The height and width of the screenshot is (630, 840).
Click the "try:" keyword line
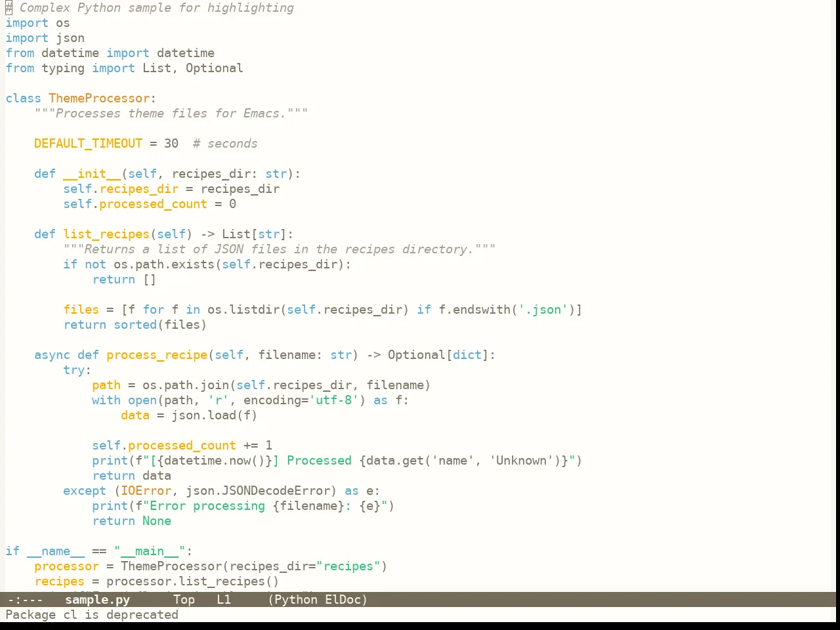tap(77, 370)
